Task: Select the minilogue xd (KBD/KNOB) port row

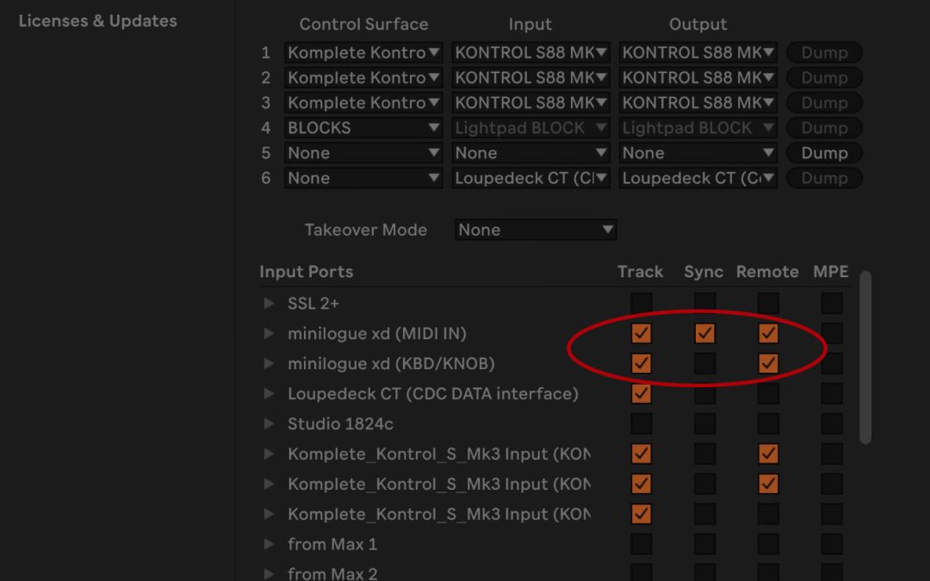Action: (x=391, y=363)
